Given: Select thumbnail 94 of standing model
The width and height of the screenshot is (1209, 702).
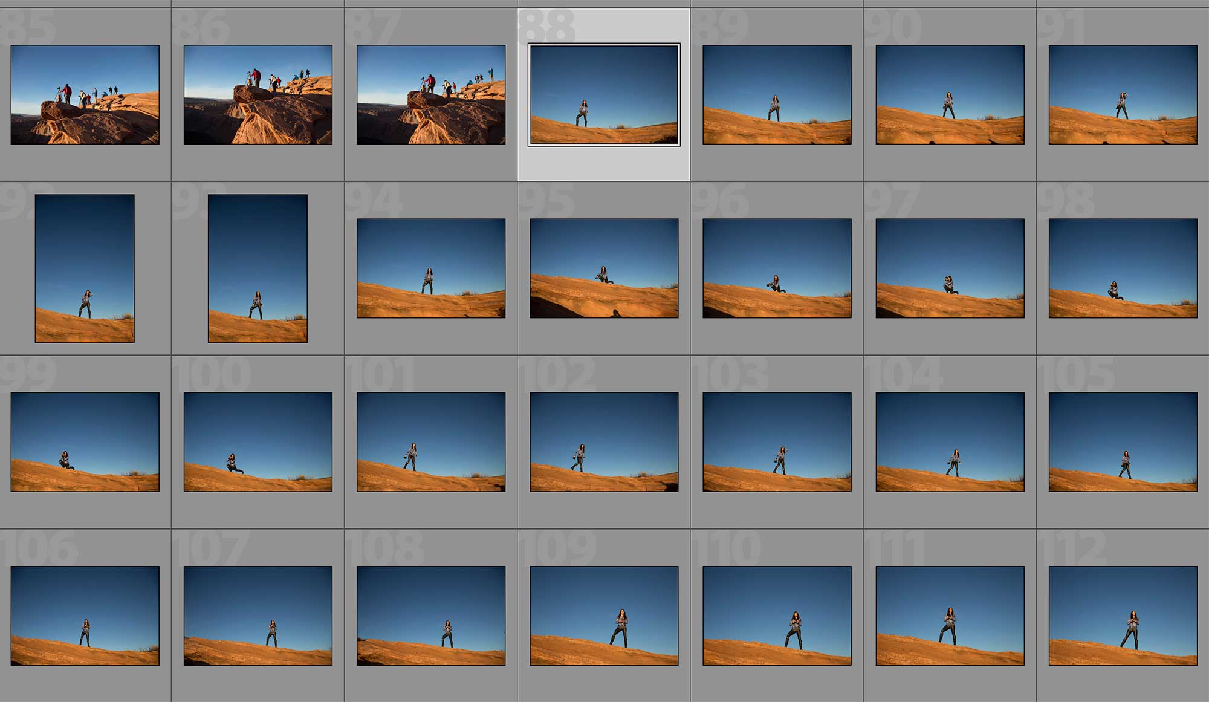Looking at the screenshot, I should [x=431, y=268].
